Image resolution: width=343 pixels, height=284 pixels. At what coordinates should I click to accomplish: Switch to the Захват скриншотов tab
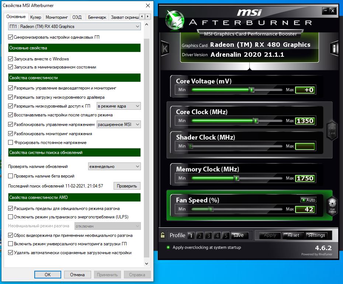click(x=124, y=17)
